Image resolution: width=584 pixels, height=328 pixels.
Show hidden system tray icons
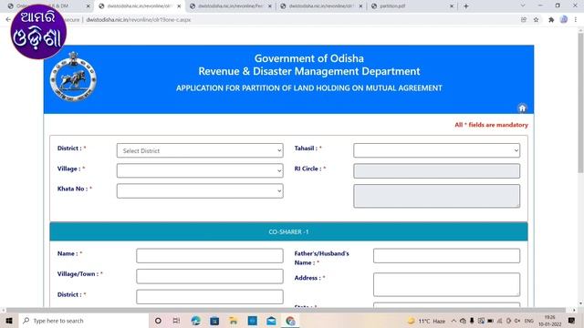(x=454, y=321)
